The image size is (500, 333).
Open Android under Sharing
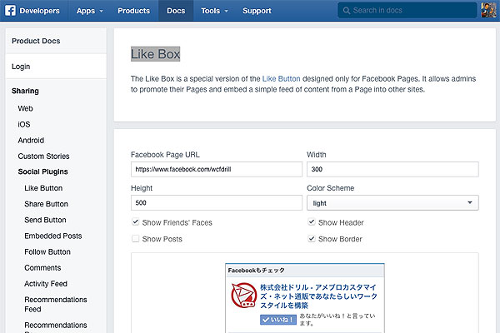pyautogui.click(x=31, y=140)
